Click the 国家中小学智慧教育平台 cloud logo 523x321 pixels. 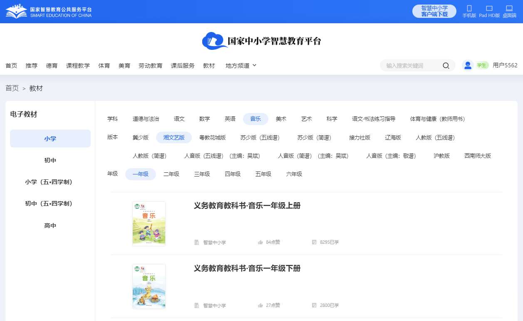(x=262, y=41)
